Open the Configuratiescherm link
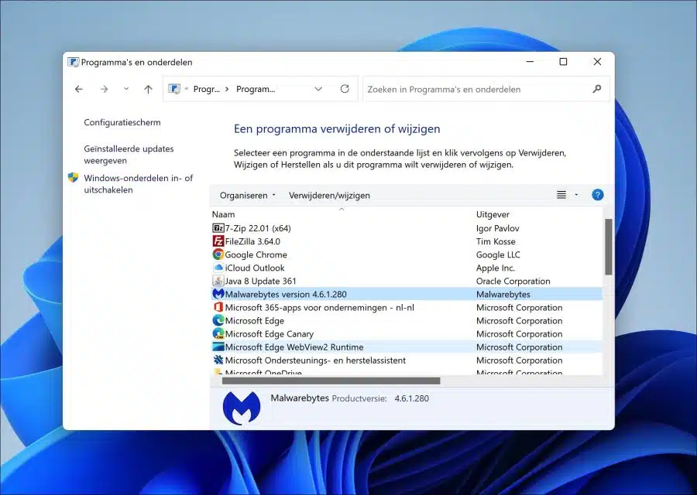 pos(122,122)
